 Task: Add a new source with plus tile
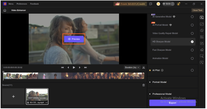(x=13, y=97)
